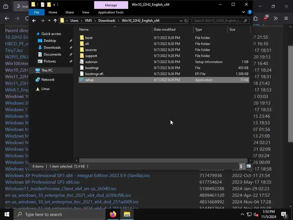Sort by the Name column header
The image size is (293, 220).
(x=84, y=30)
